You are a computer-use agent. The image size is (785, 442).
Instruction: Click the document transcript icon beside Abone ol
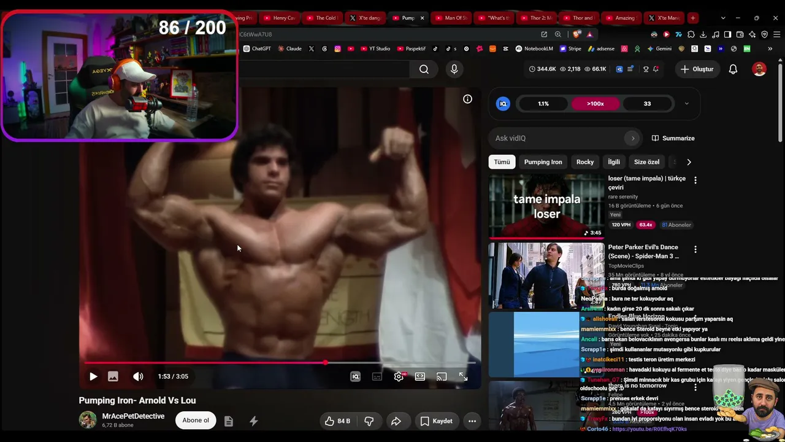click(229, 421)
